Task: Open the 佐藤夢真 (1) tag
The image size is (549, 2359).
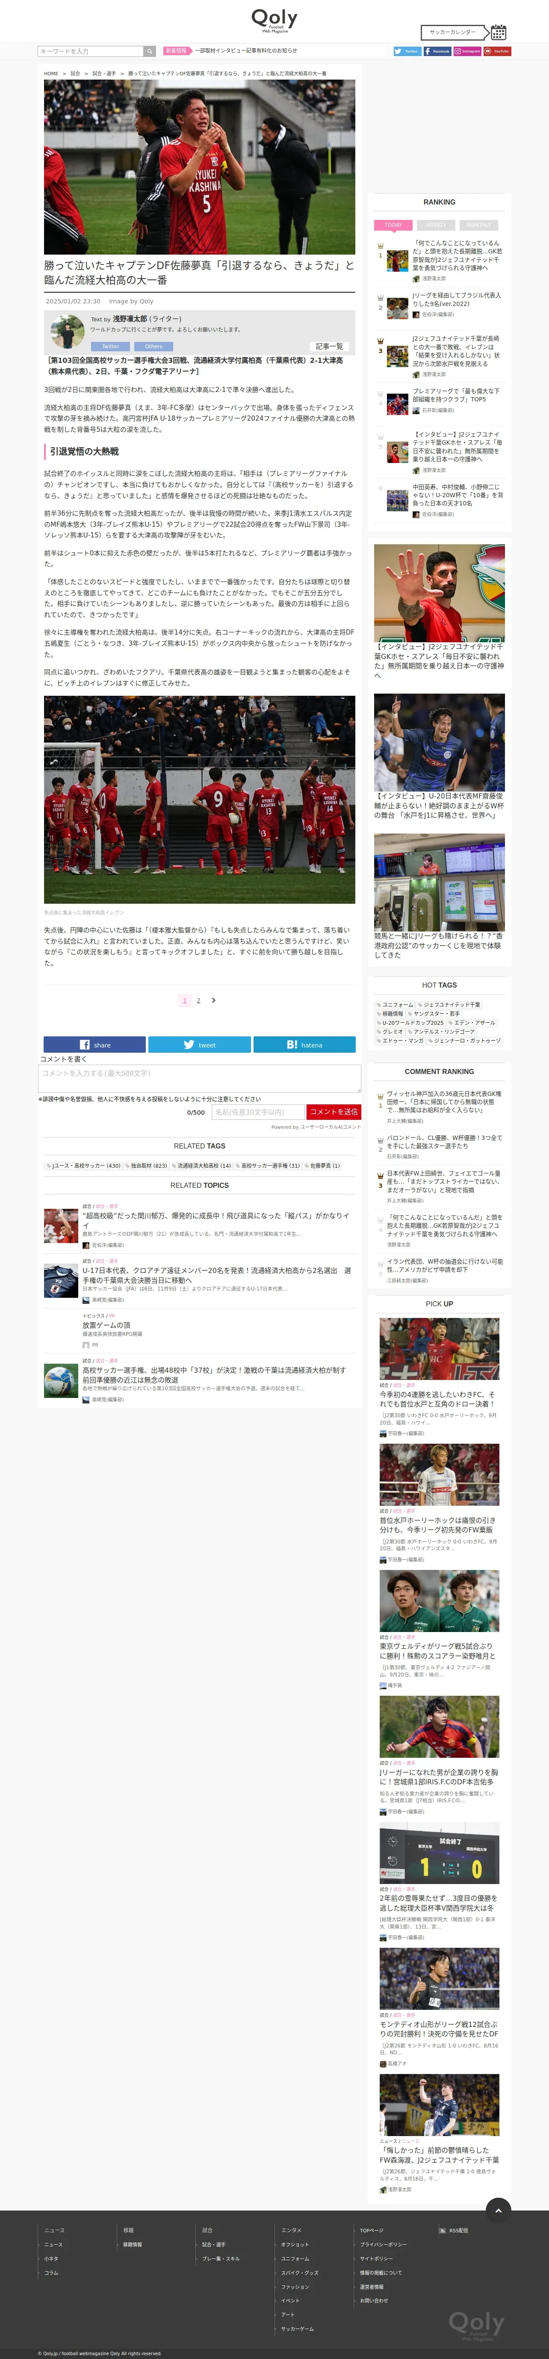Action: (x=322, y=1166)
